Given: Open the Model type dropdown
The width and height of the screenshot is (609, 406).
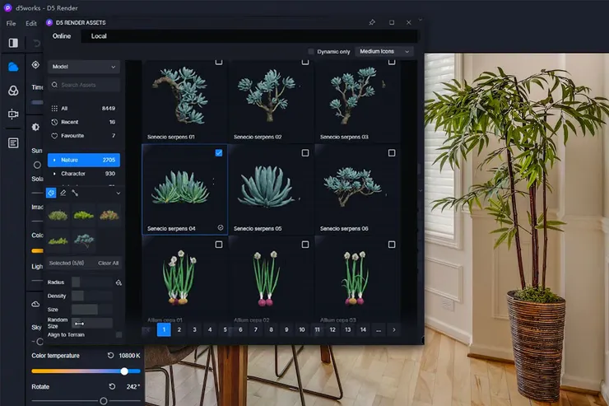Looking at the screenshot, I should (x=83, y=66).
